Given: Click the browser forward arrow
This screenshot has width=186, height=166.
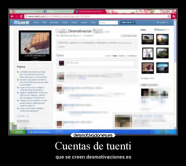Looking at the screenshot, I should tap(17, 16).
